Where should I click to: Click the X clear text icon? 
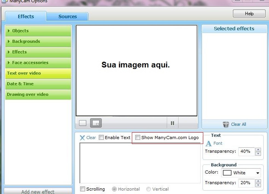coord(82,138)
